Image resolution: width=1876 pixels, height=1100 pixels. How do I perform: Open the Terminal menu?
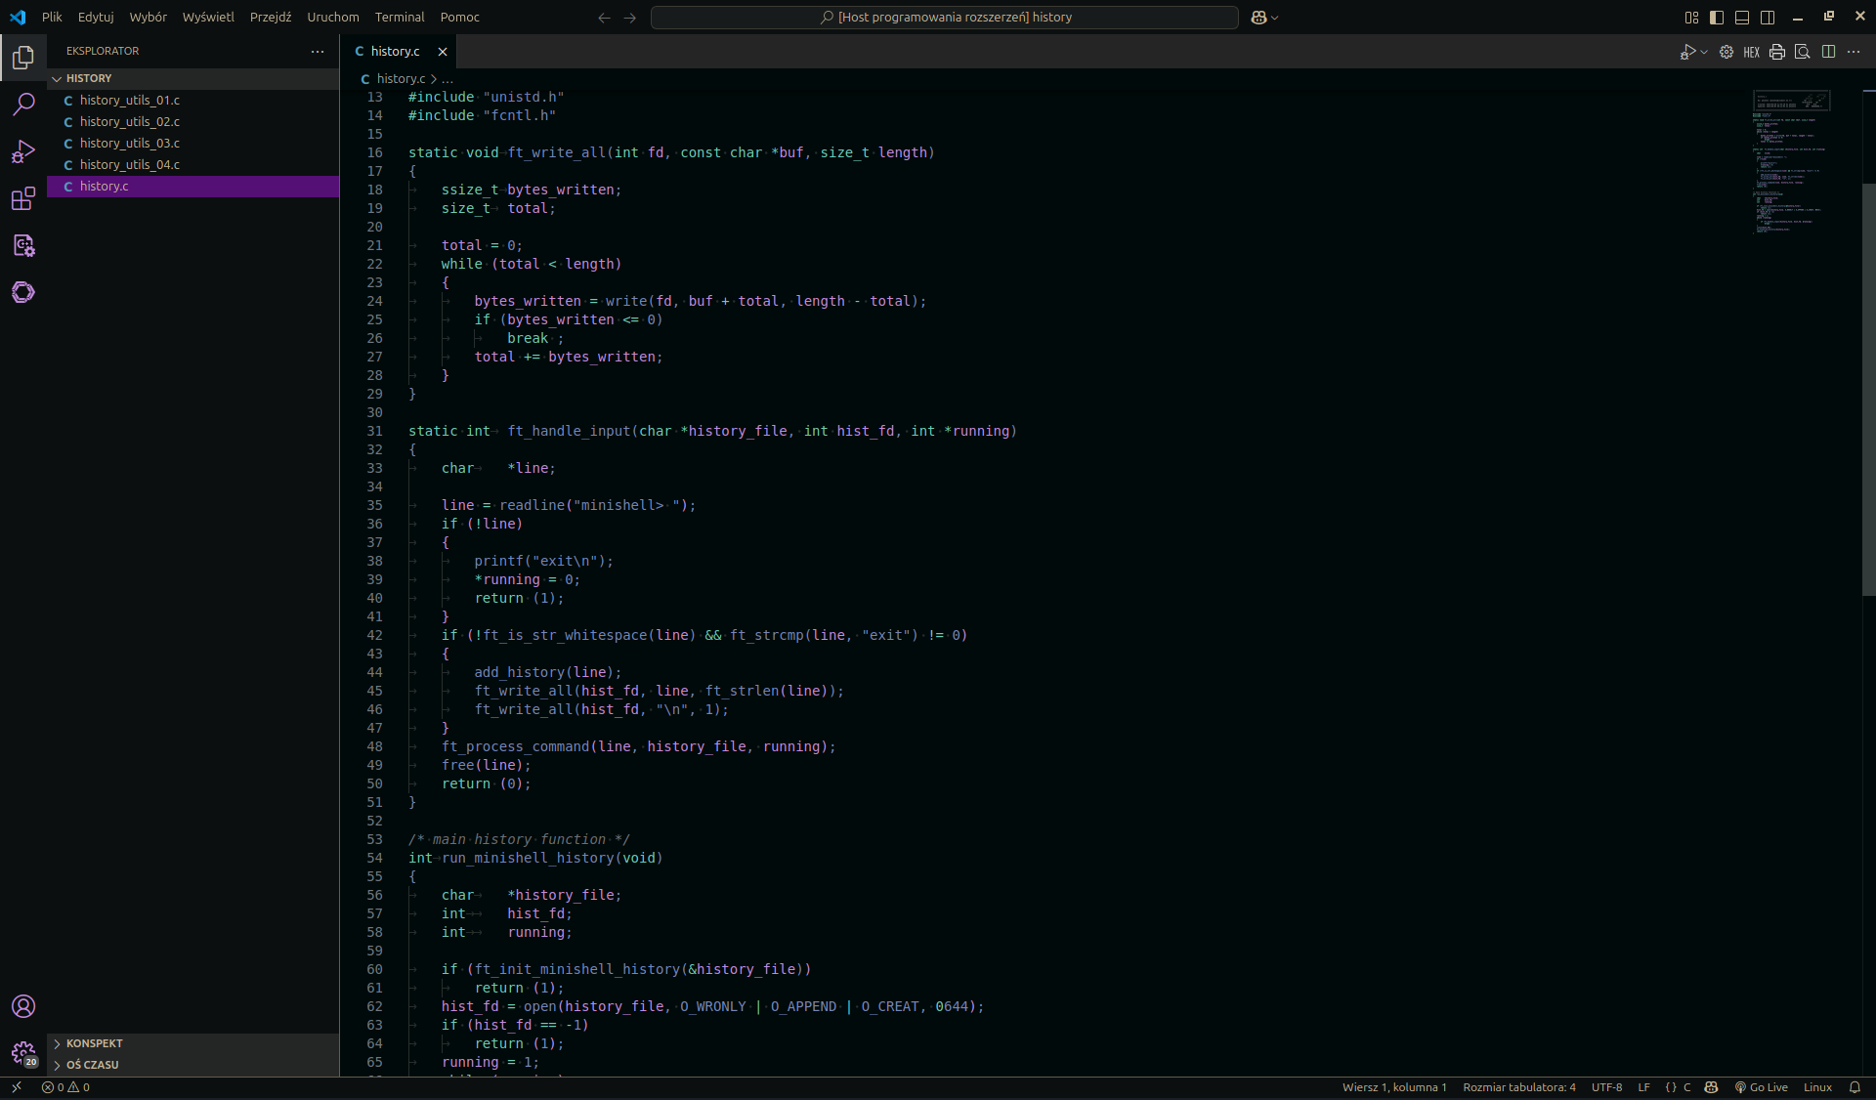(399, 18)
